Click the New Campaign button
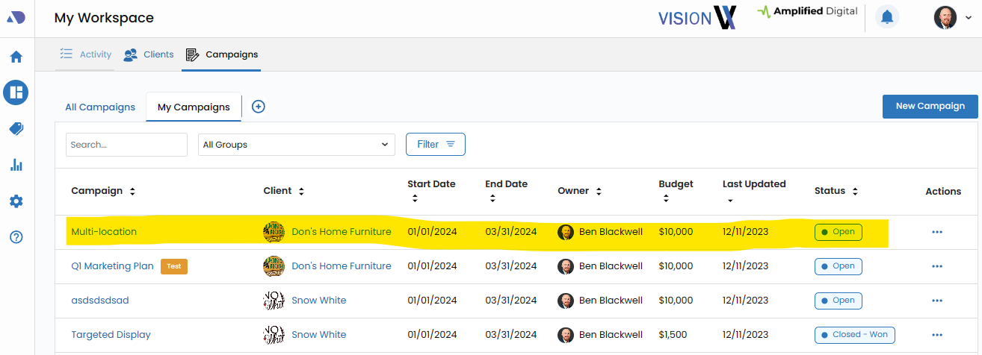 pos(930,106)
